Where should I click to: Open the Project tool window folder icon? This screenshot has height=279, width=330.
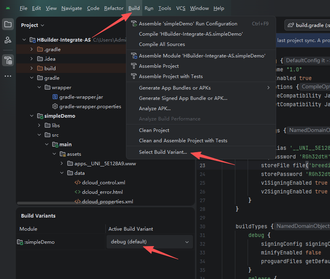[8, 24]
